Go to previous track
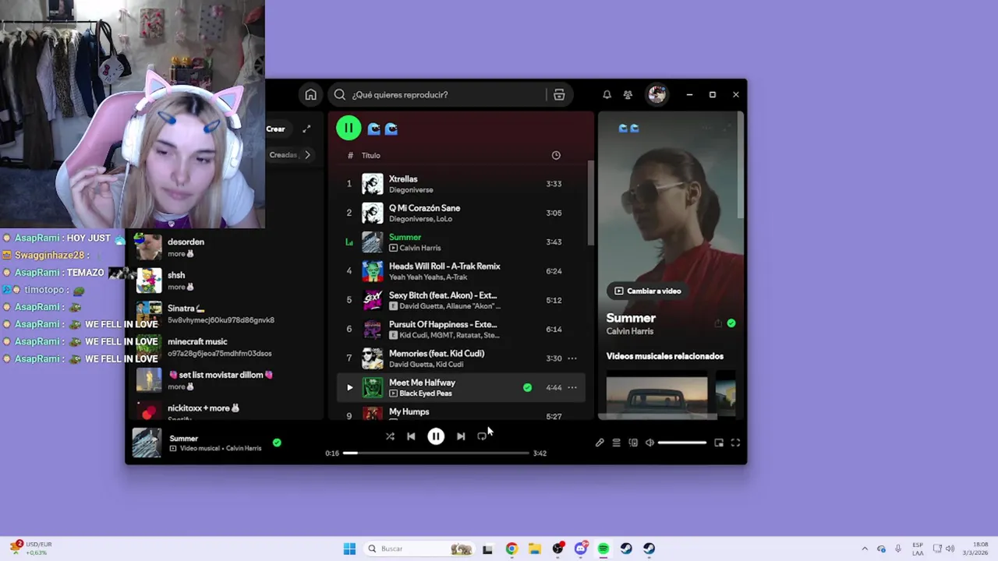The image size is (998, 561). click(x=411, y=436)
